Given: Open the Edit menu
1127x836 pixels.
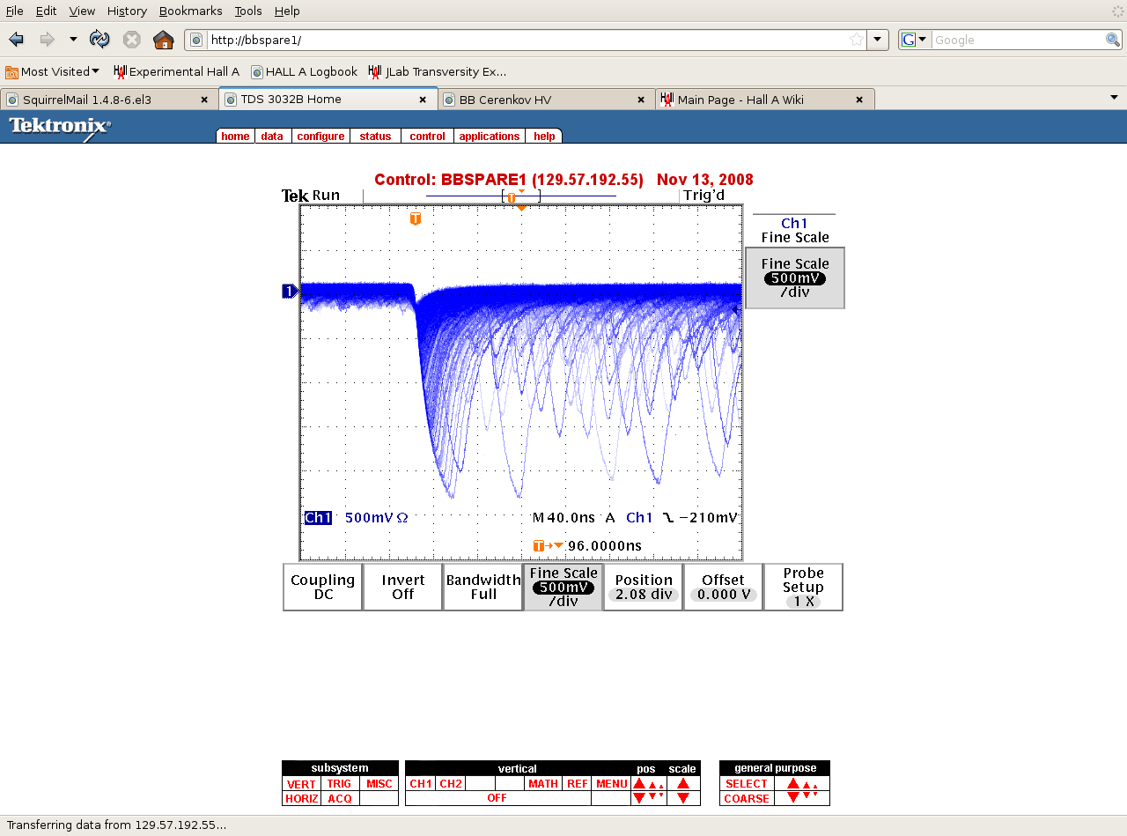Looking at the screenshot, I should (x=46, y=11).
